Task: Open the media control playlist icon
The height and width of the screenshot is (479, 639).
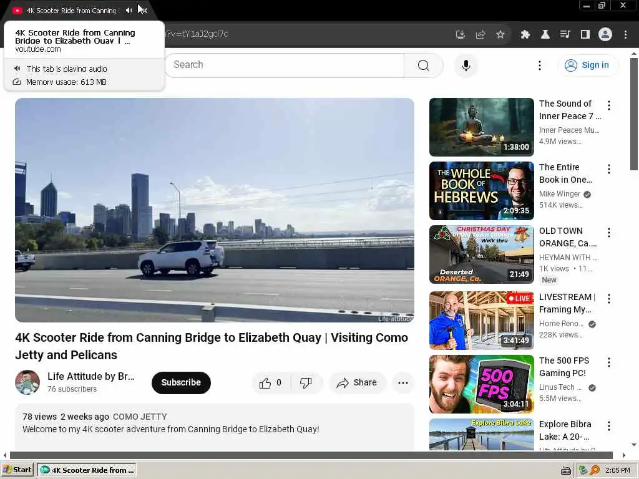Action: [565, 35]
